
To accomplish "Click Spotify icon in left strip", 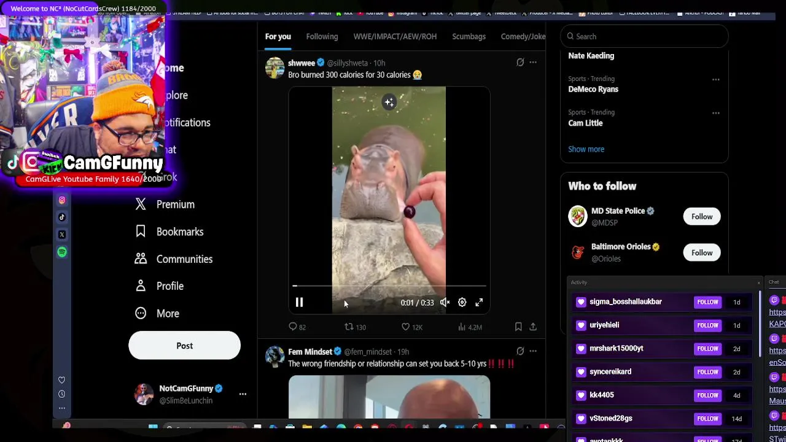I will (62, 252).
